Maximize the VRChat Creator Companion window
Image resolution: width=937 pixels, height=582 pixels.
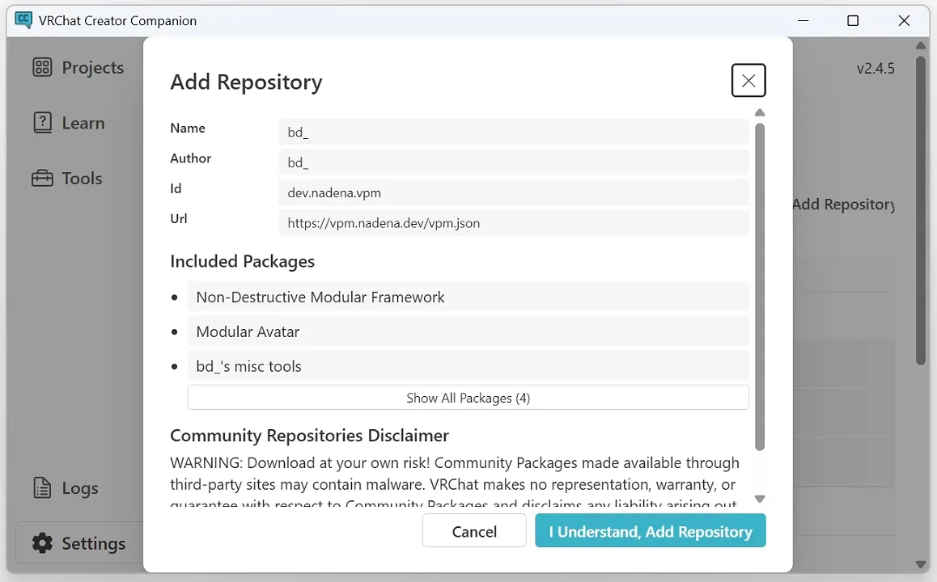pyautogui.click(x=853, y=20)
